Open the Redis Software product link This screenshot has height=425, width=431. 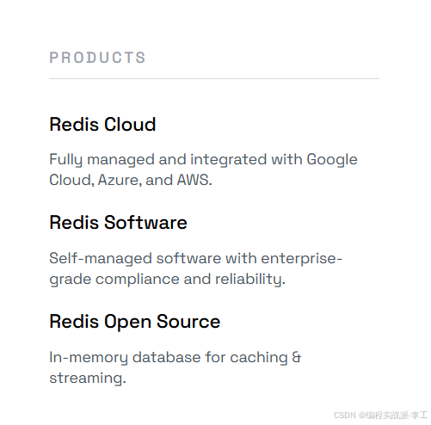tap(118, 222)
